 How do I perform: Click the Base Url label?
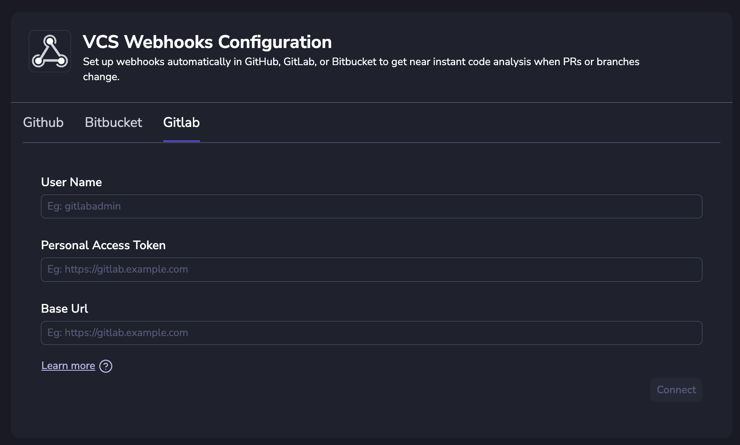pyautogui.click(x=64, y=308)
